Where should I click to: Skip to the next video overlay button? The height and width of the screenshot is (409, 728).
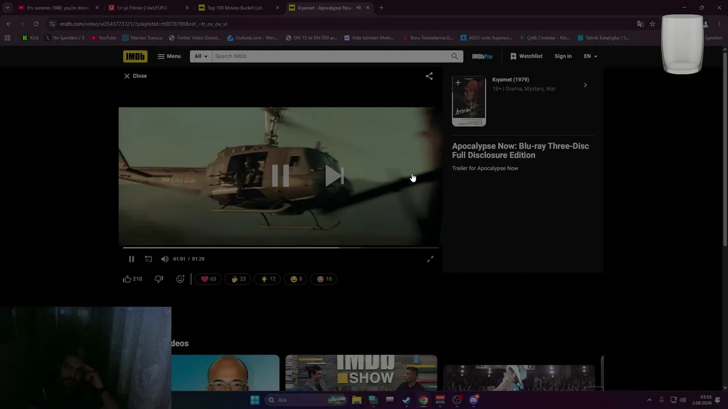click(x=334, y=176)
